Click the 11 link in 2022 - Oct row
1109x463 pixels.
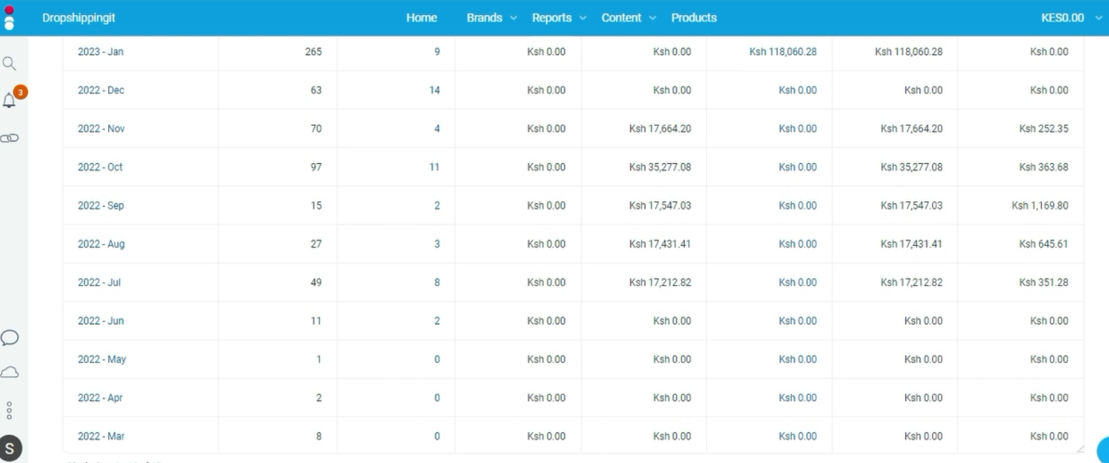click(x=434, y=167)
